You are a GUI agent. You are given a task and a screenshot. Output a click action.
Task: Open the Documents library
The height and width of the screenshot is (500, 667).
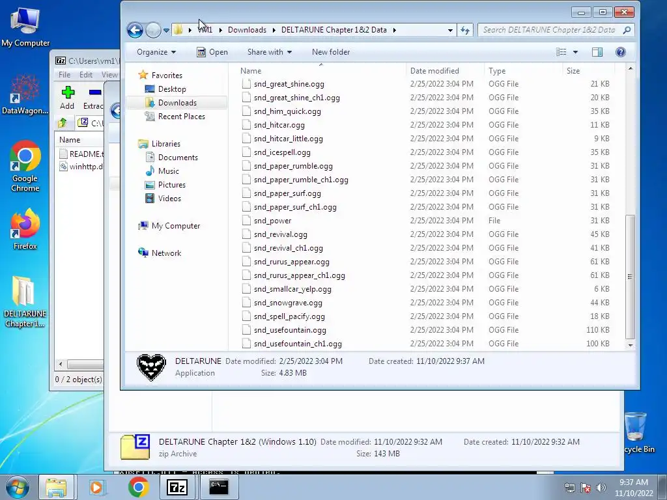(x=178, y=158)
